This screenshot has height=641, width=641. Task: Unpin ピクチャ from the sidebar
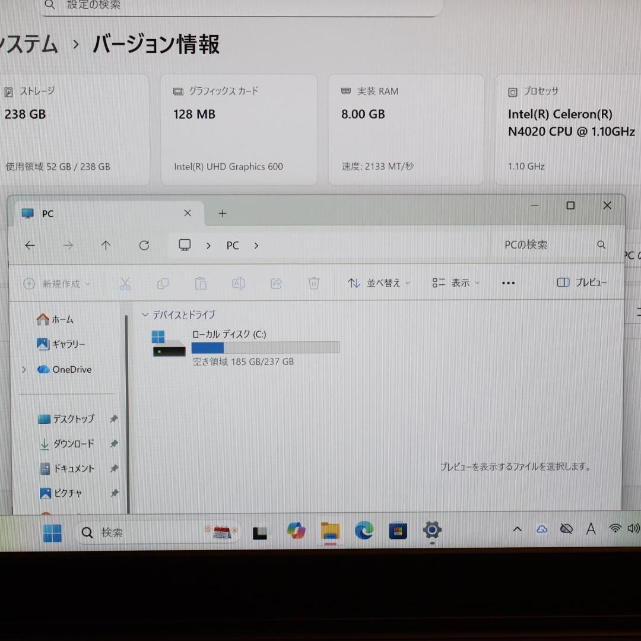[114, 493]
